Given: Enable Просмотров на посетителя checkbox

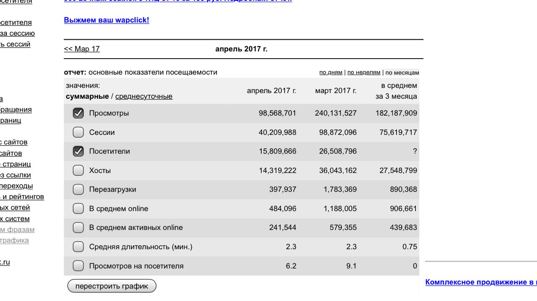Looking at the screenshot, I should coord(78,266).
